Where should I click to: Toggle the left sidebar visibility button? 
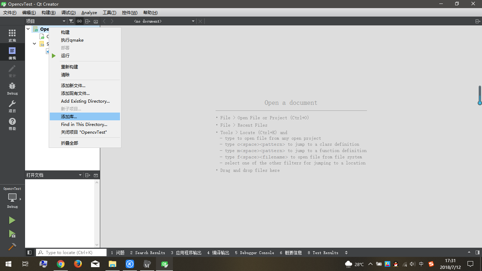tap(30, 253)
